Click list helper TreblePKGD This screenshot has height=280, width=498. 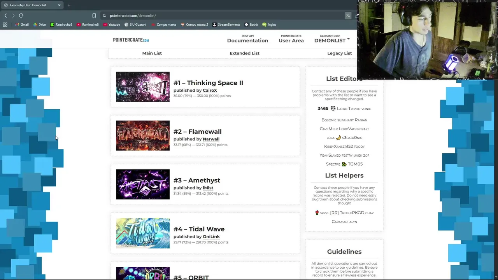click(x=352, y=213)
